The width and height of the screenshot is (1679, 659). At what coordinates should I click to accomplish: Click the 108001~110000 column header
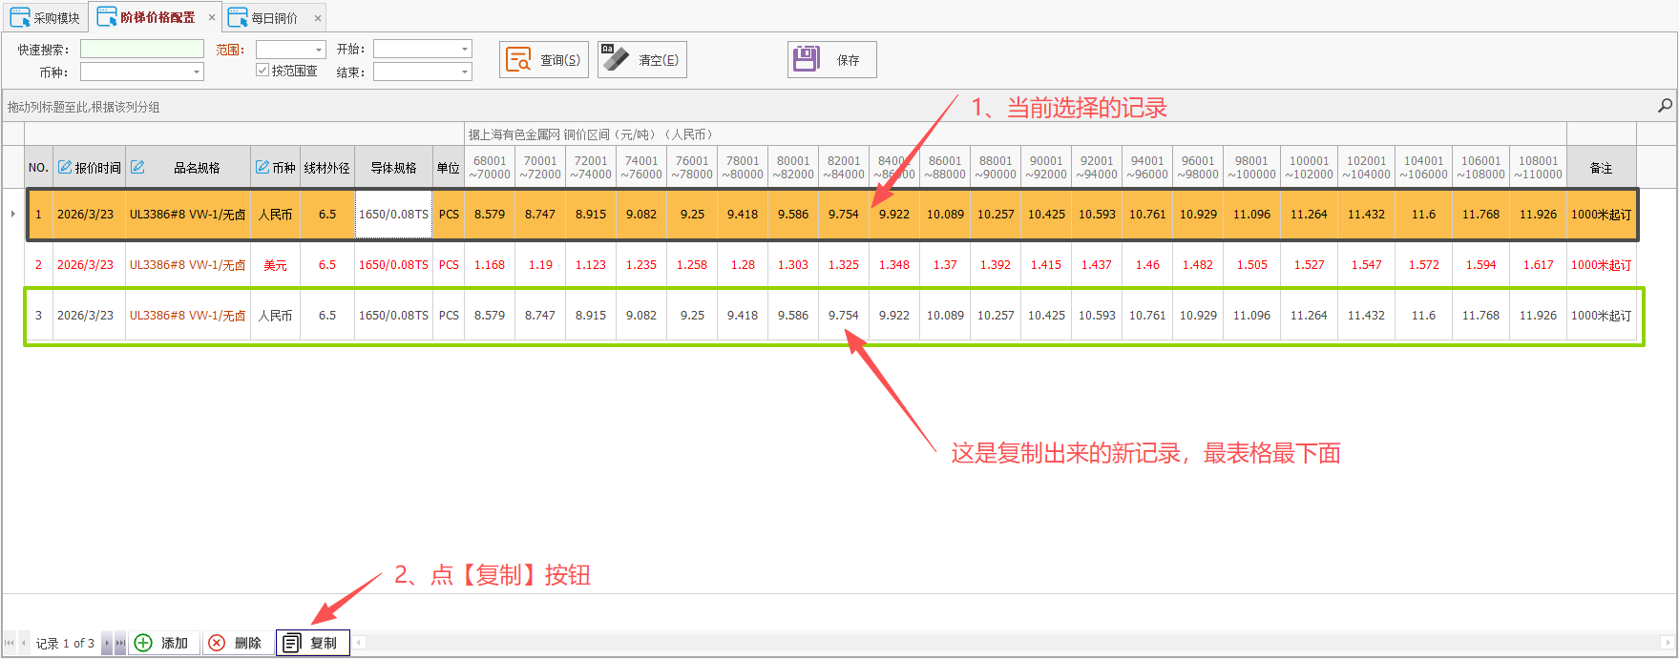coord(1538,167)
